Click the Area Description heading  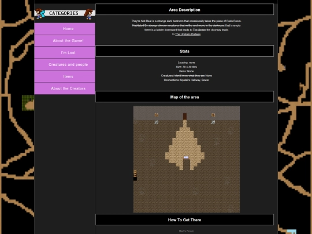click(x=185, y=10)
